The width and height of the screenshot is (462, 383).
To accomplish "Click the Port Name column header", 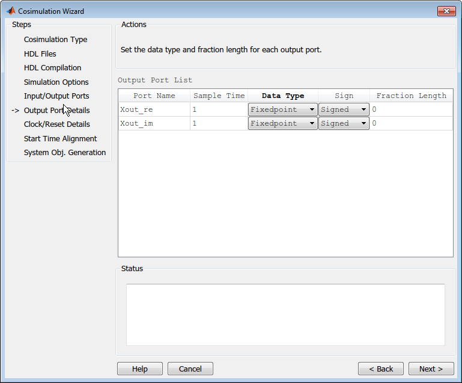I will coord(154,96).
